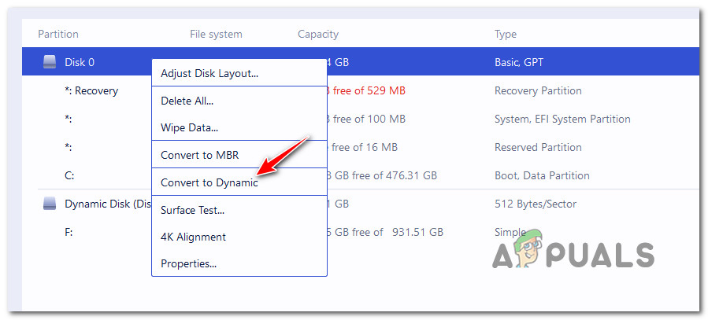Click the Capacity column header

[317, 34]
